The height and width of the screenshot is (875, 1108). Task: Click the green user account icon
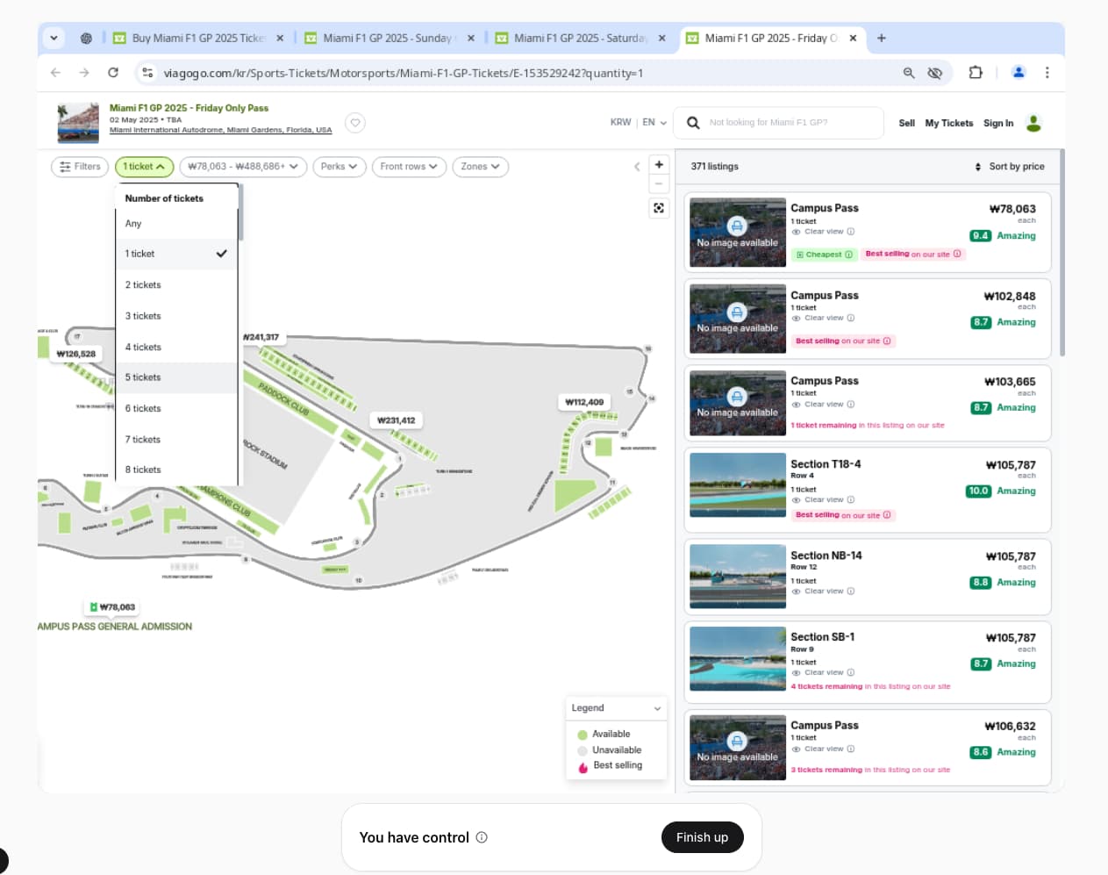[1033, 123]
